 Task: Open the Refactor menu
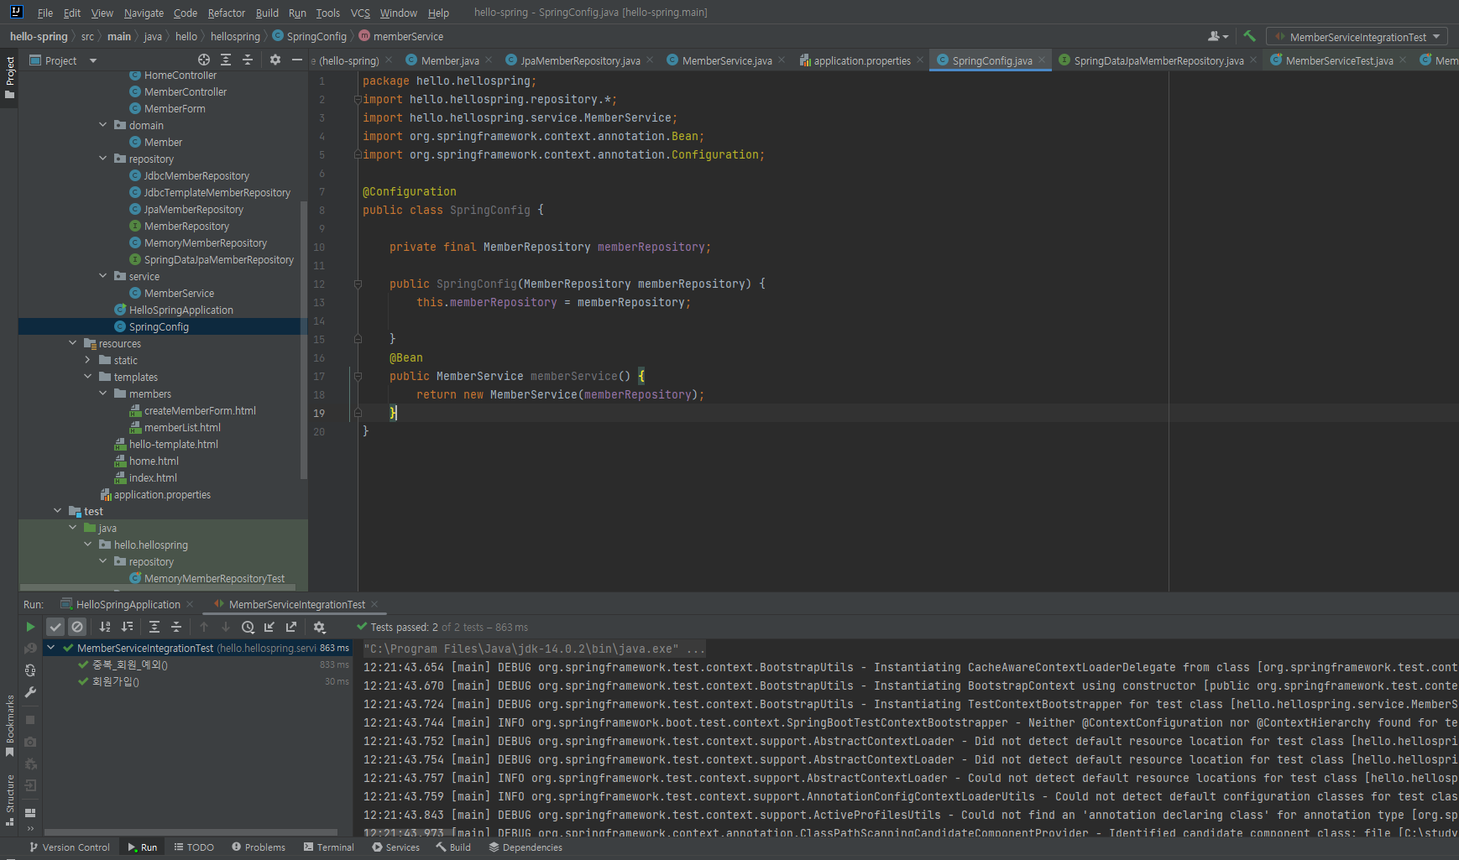(x=227, y=13)
